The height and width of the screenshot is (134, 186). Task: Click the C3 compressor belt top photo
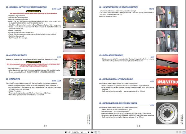point(74,17)
